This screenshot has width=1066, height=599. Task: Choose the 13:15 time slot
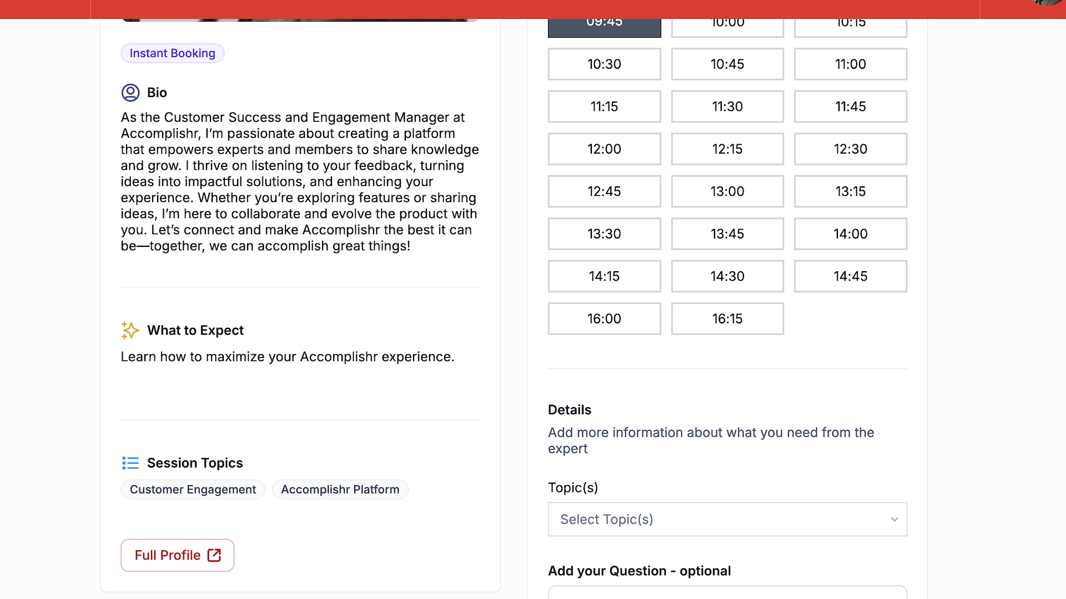coord(851,191)
